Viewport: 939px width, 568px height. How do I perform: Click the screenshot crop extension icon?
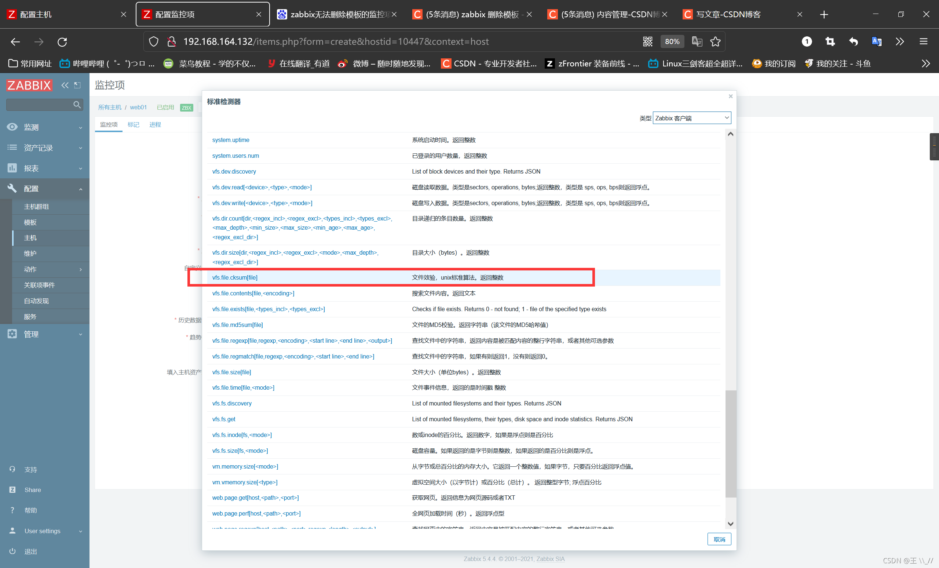(x=830, y=41)
